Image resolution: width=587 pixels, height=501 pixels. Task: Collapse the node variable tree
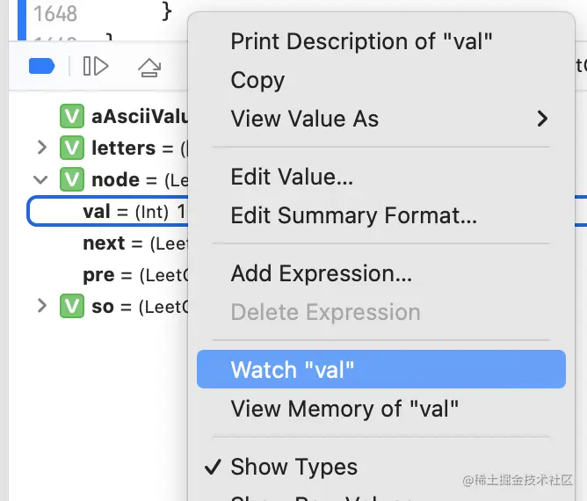tap(40, 180)
